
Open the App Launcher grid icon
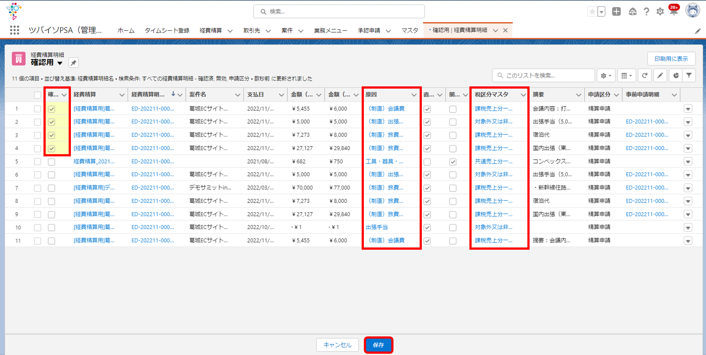coord(14,30)
